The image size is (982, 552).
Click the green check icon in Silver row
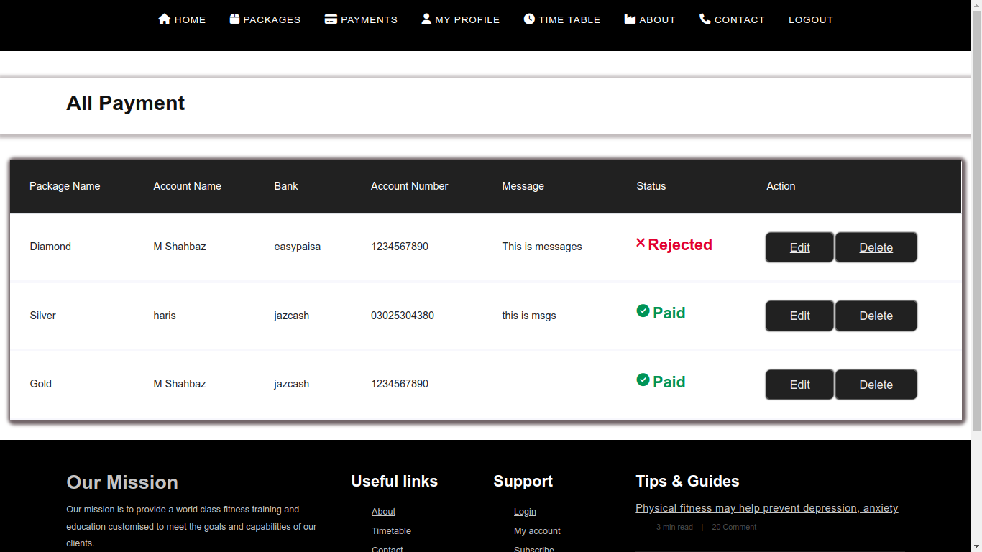643,310
